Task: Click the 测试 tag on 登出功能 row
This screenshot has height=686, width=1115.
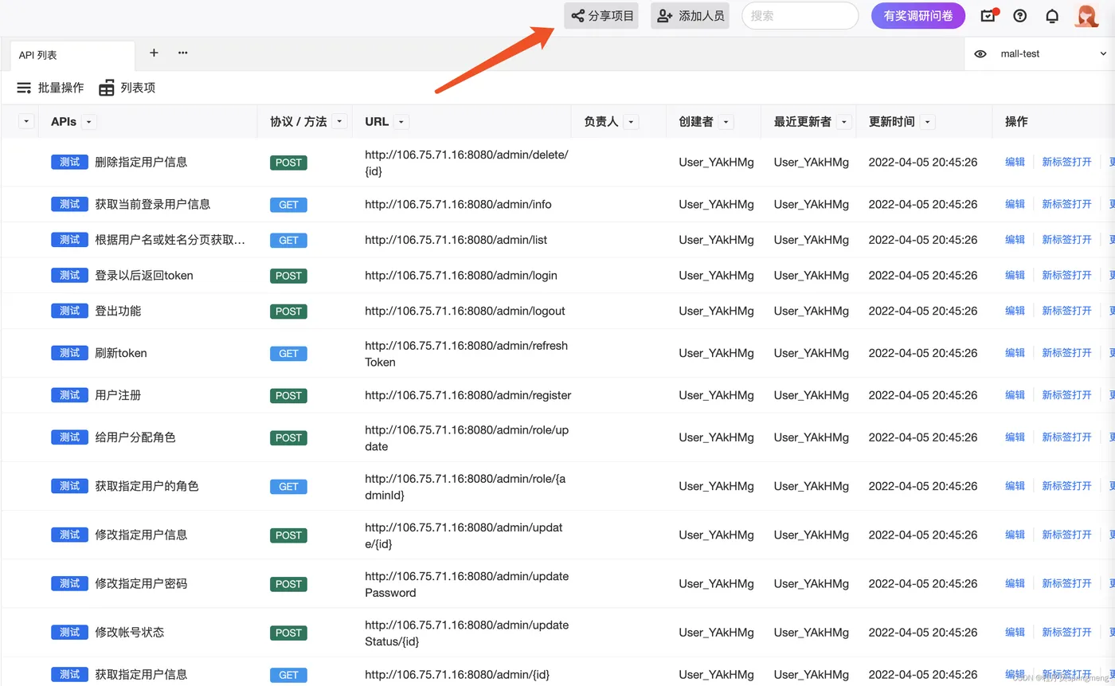Action: click(70, 311)
